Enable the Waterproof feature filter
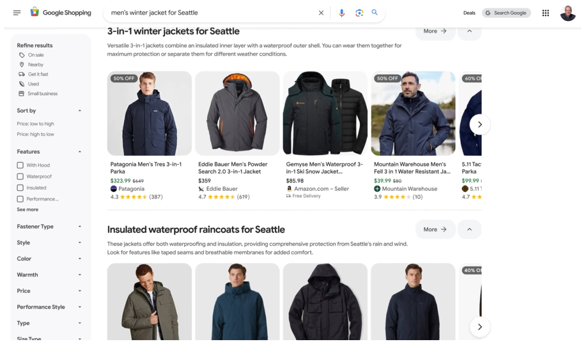This screenshot has width=581, height=351. tap(20, 177)
